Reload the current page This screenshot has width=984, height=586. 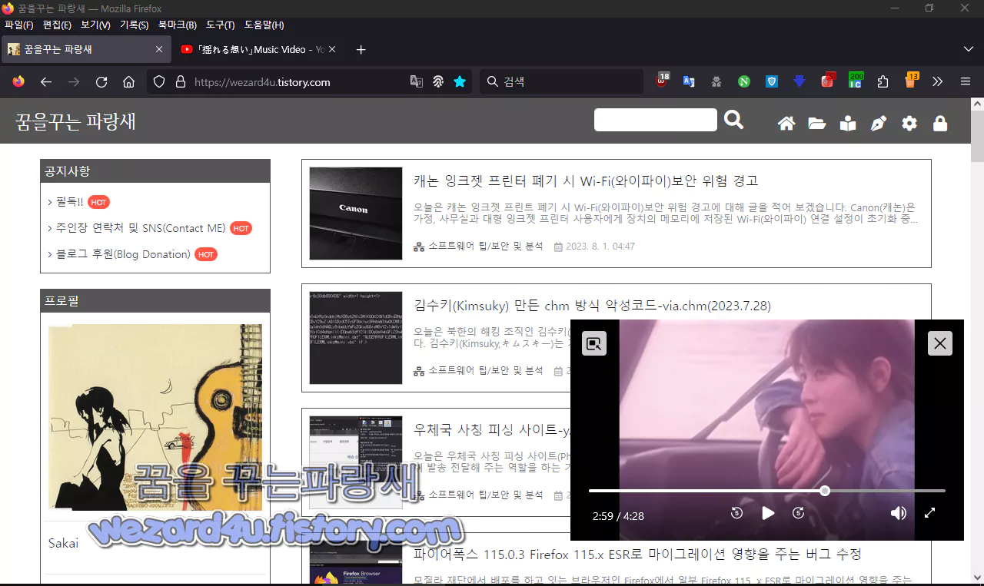[101, 81]
